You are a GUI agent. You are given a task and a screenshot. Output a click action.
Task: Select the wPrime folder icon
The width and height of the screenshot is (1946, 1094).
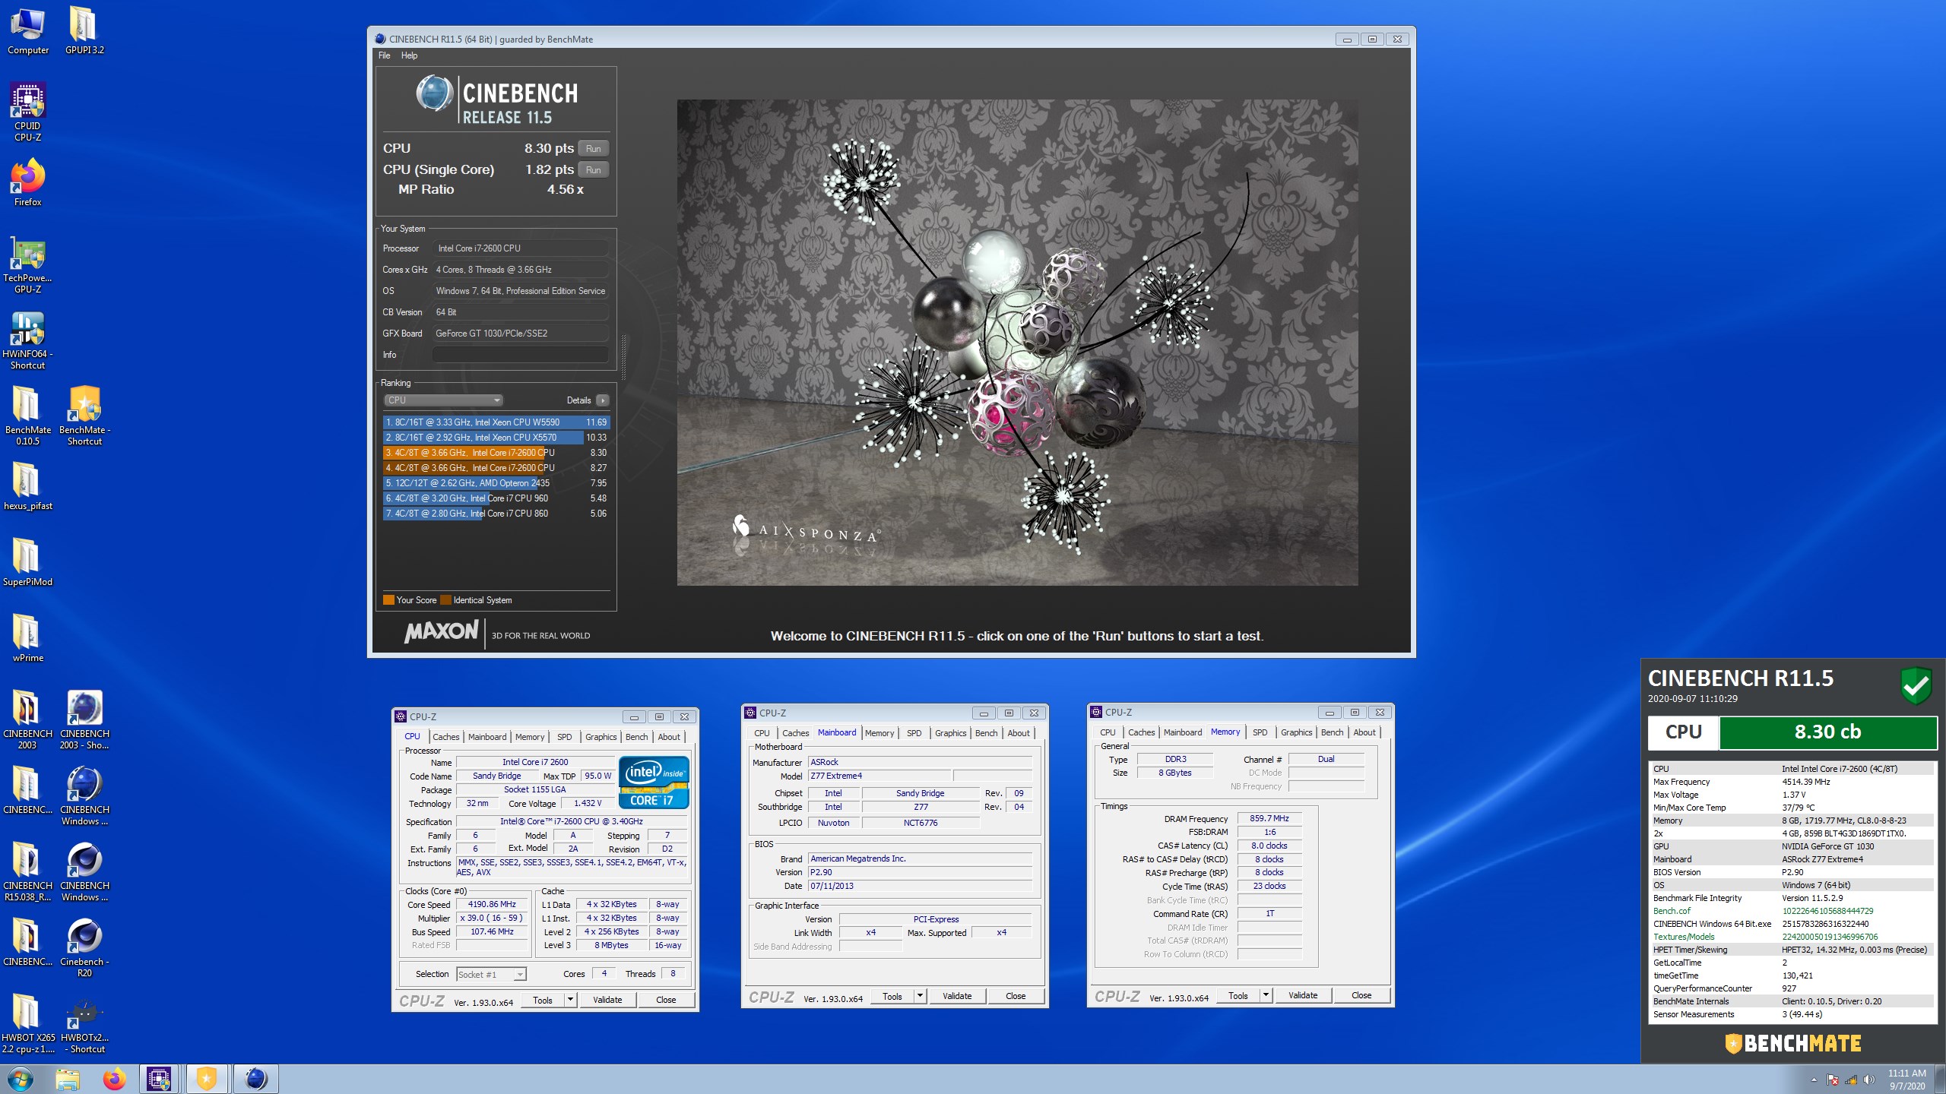tap(28, 639)
